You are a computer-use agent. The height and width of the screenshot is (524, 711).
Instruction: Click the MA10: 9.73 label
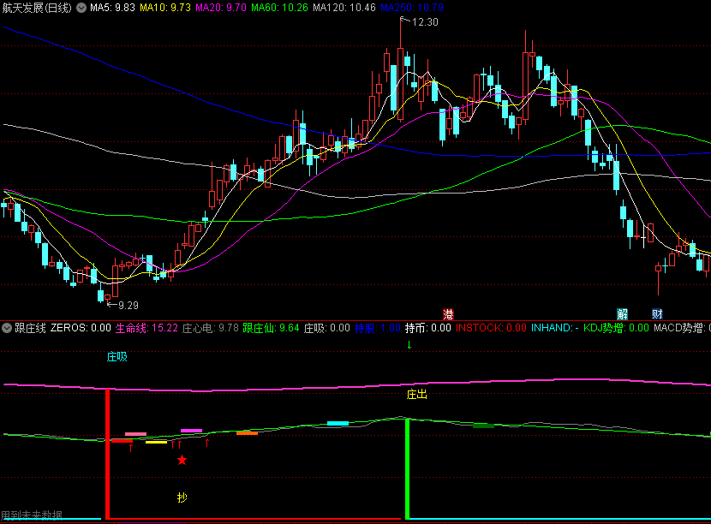coord(165,8)
